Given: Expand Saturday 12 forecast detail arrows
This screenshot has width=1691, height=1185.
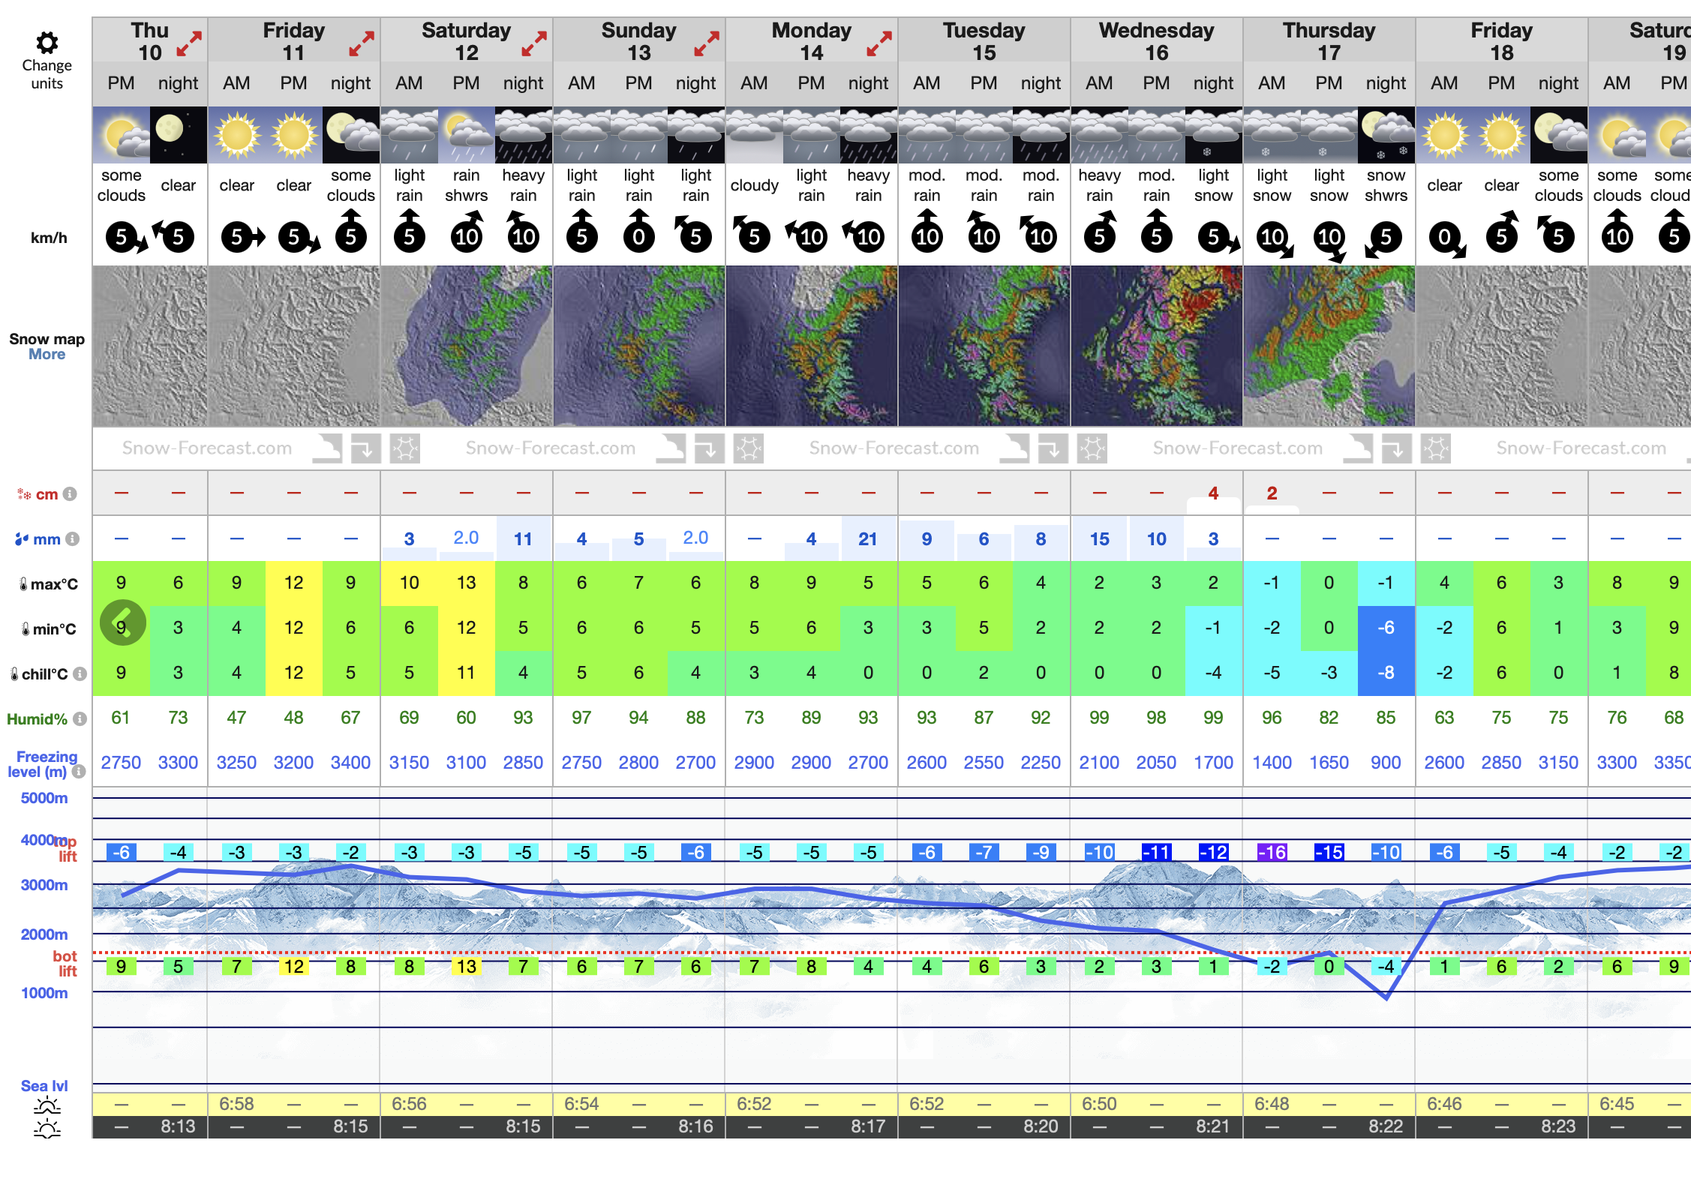Looking at the screenshot, I should [534, 43].
